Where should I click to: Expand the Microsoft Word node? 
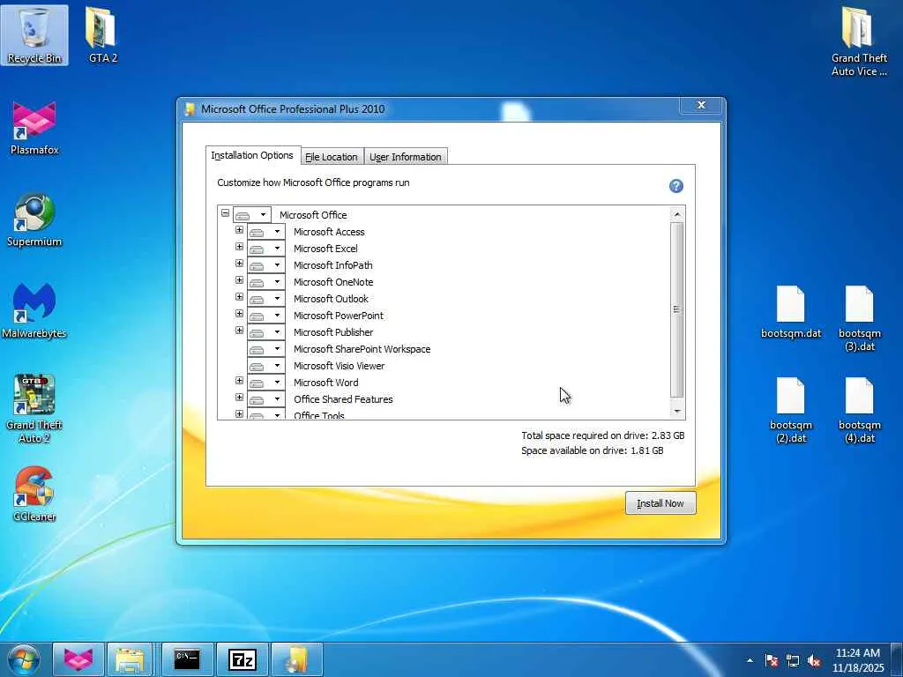240,381
